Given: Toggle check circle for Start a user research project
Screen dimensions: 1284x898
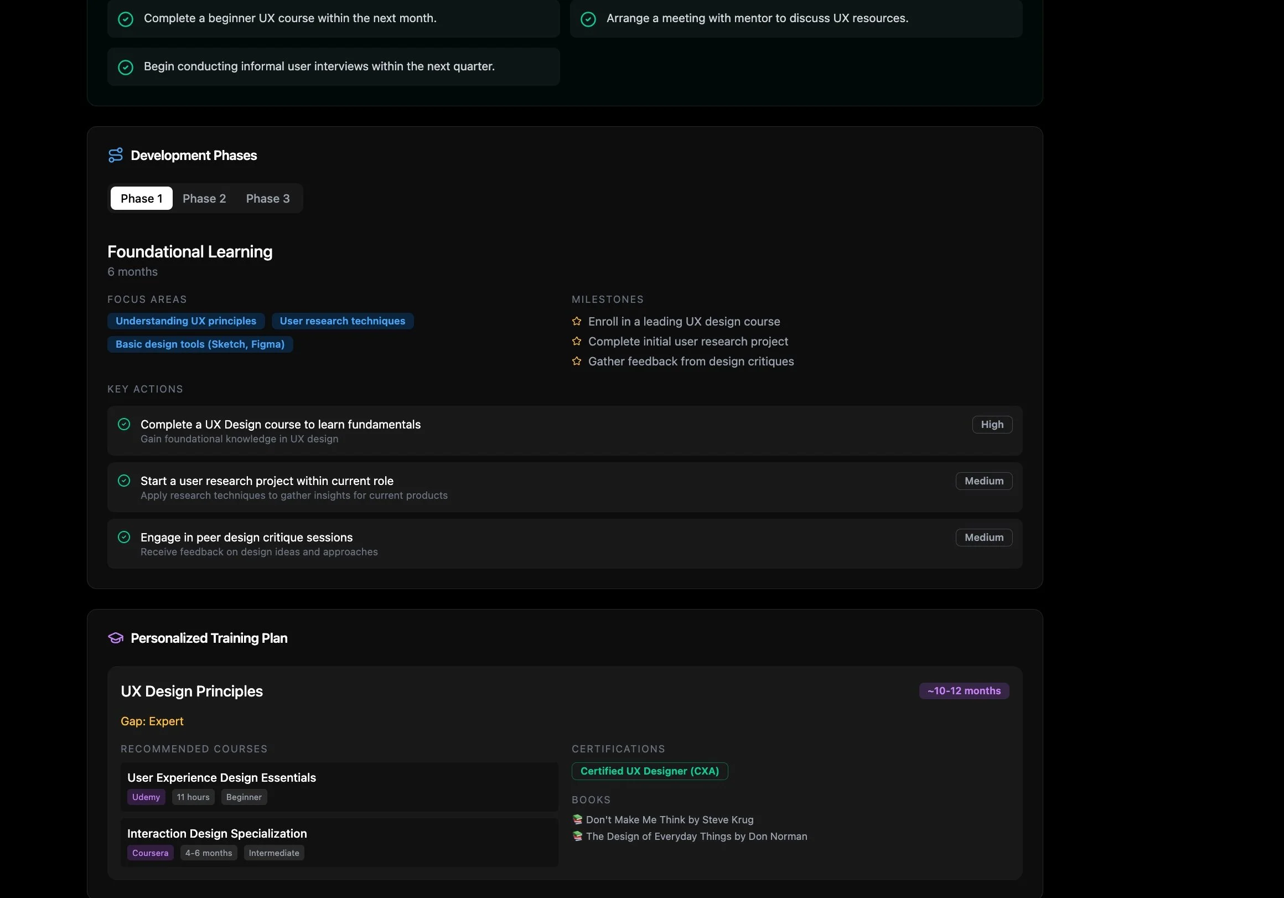Looking at the screenshot, I should [x=124, y=481].
